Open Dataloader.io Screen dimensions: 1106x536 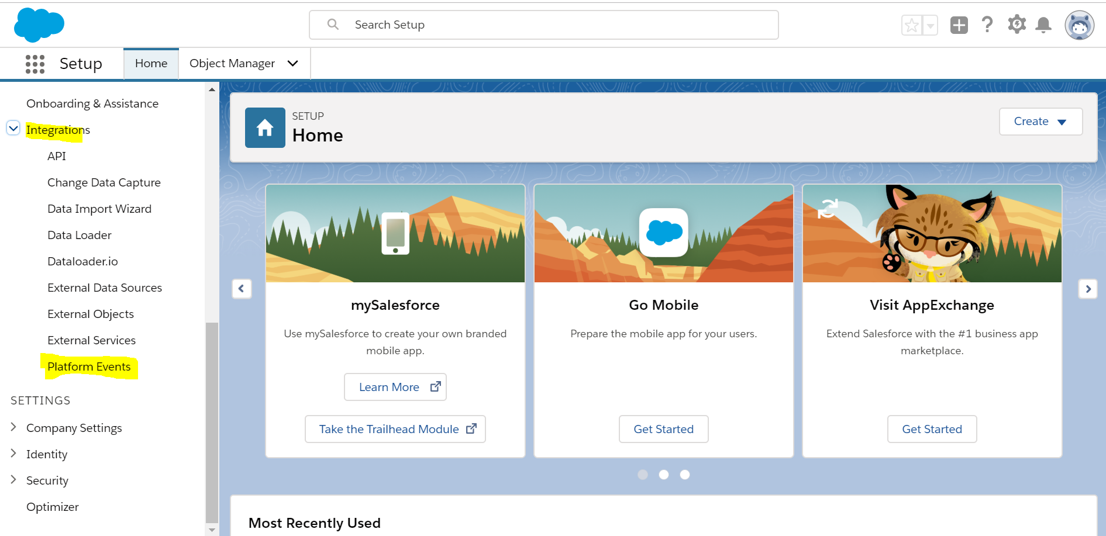pyautogui.click(x=82, y=261)
